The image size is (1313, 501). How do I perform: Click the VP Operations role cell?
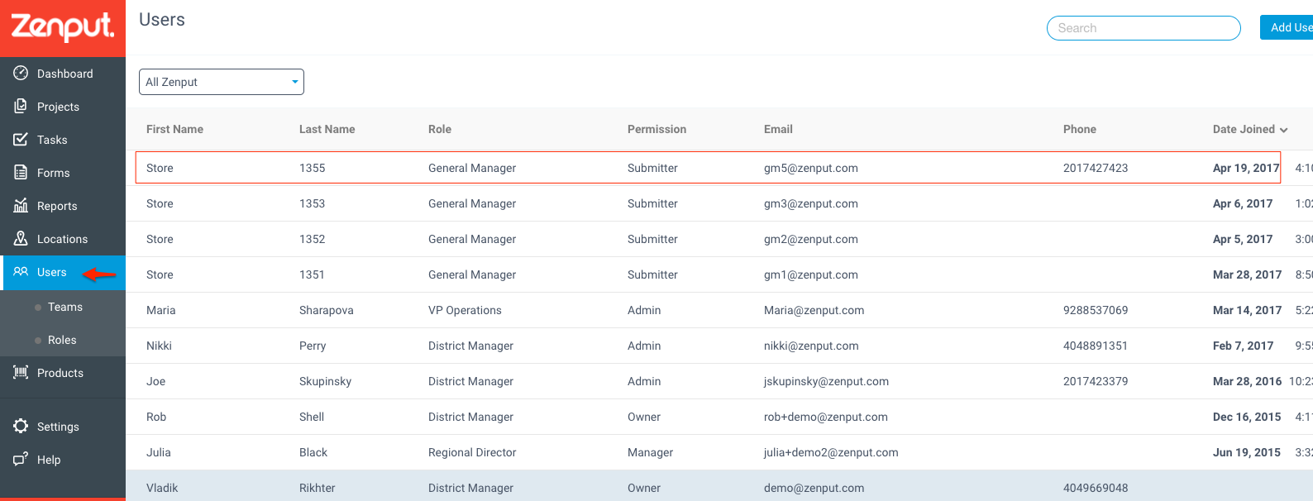(x=465, y=310)
